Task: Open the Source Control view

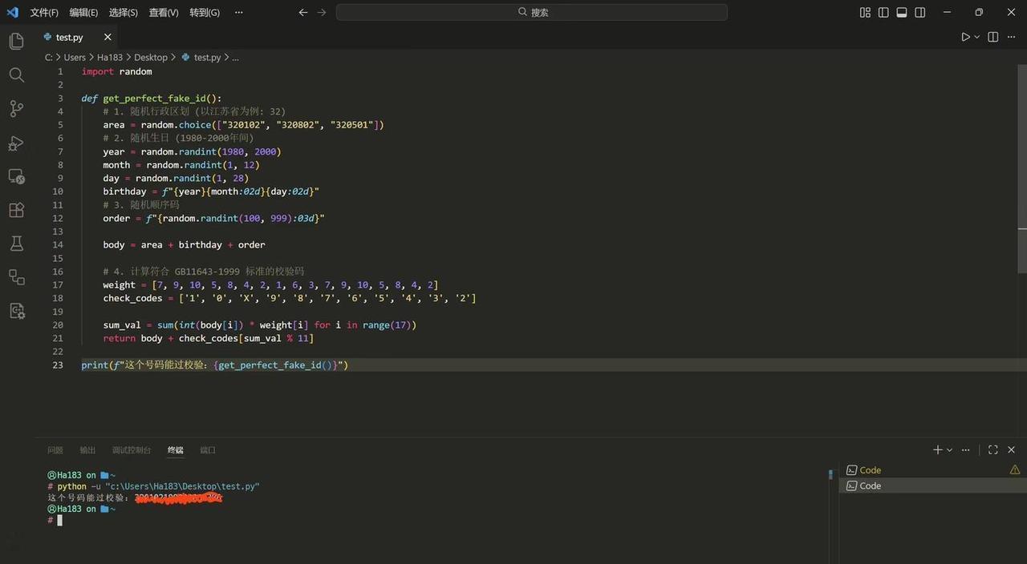Action: [16, 109]
